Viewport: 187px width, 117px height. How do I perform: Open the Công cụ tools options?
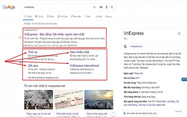click(x=108, y=17)
